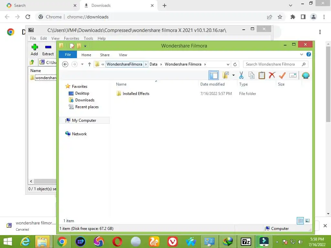
Task: Reload the Chrome downloads page
Action: 28,17
